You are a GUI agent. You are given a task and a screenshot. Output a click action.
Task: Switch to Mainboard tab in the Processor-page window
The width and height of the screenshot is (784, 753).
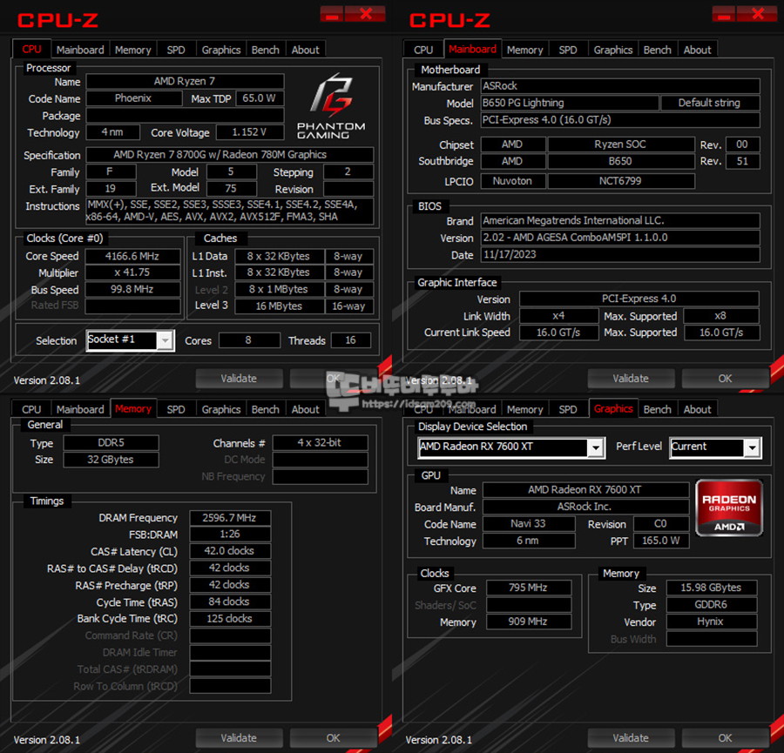click(x=80, y=50)
